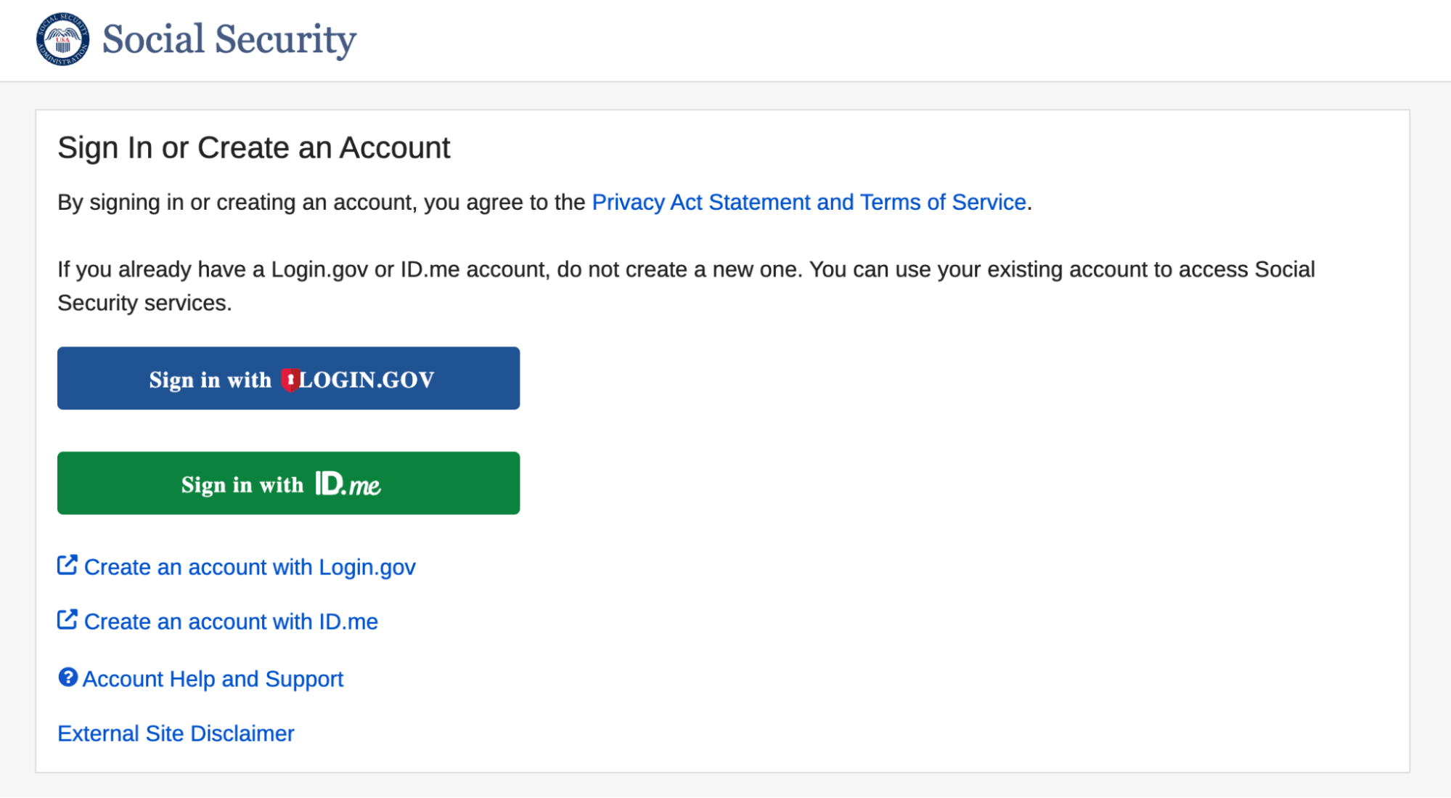Open Create an account with Login.gov

[250, 567]
